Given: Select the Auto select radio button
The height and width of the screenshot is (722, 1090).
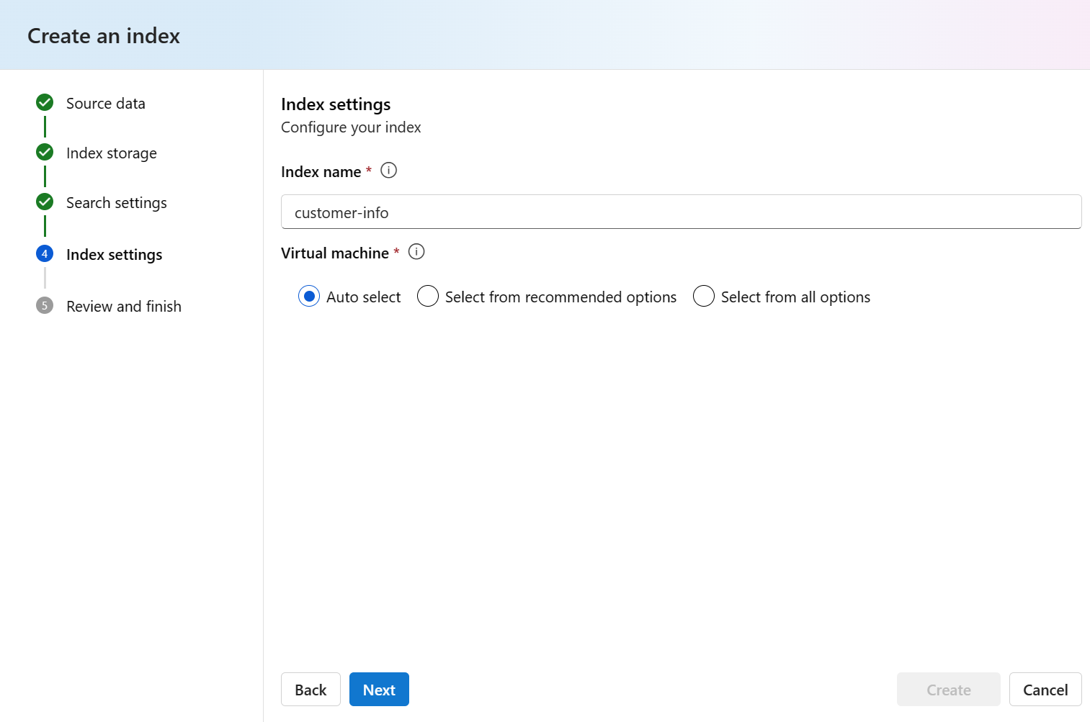Looking at the screenshot, I should pyautogui.click(x=309, y=297).
